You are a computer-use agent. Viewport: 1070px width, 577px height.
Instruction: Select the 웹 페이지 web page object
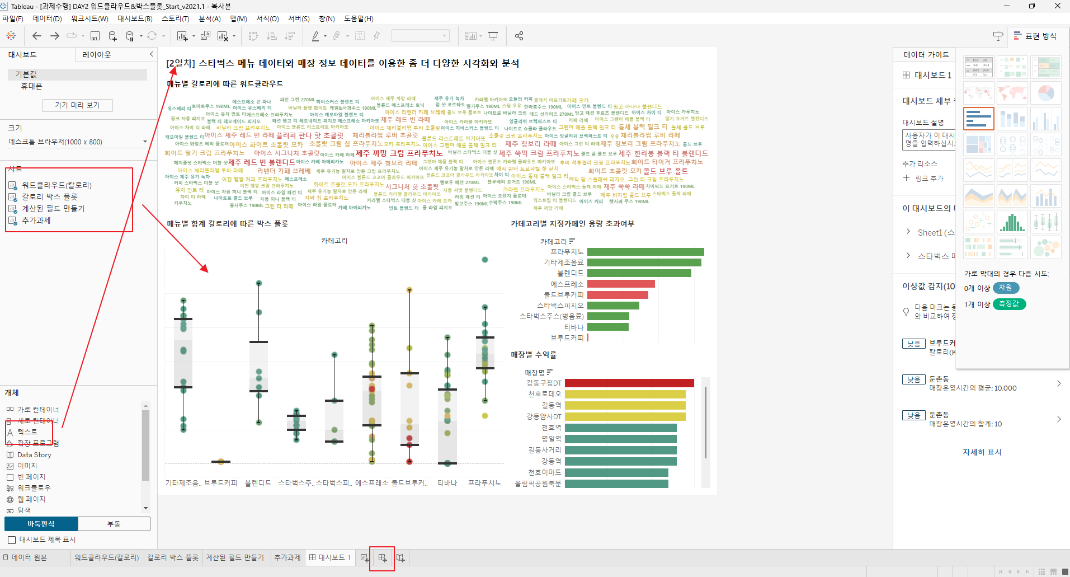(x=31, y=499)
